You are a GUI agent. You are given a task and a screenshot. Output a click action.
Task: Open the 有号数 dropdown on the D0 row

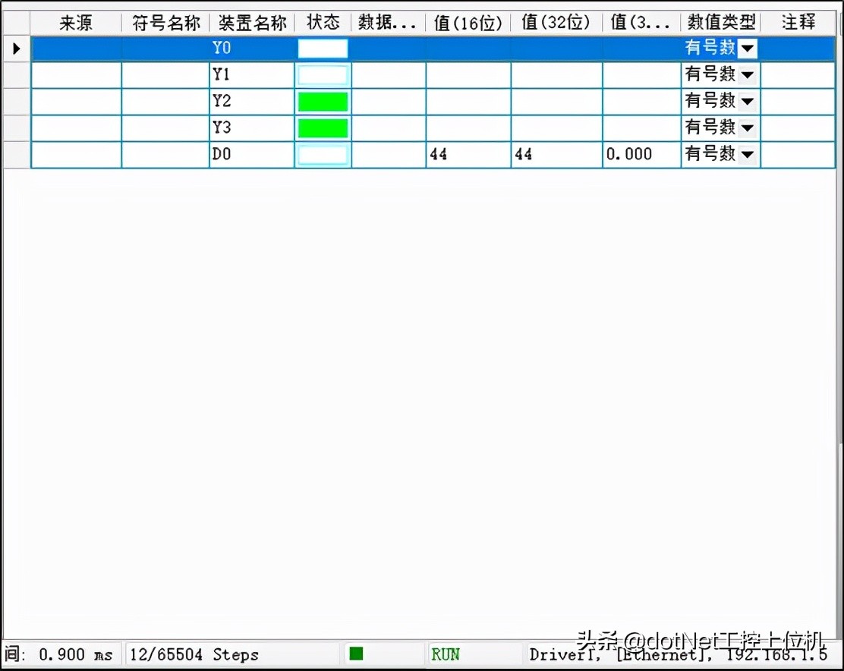[747, 154]
